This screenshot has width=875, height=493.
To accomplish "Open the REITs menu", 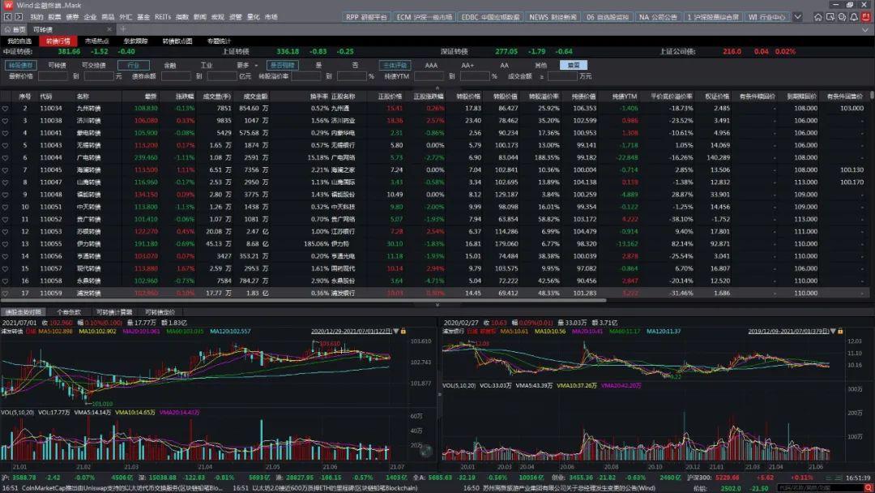I will click(163, 17).
